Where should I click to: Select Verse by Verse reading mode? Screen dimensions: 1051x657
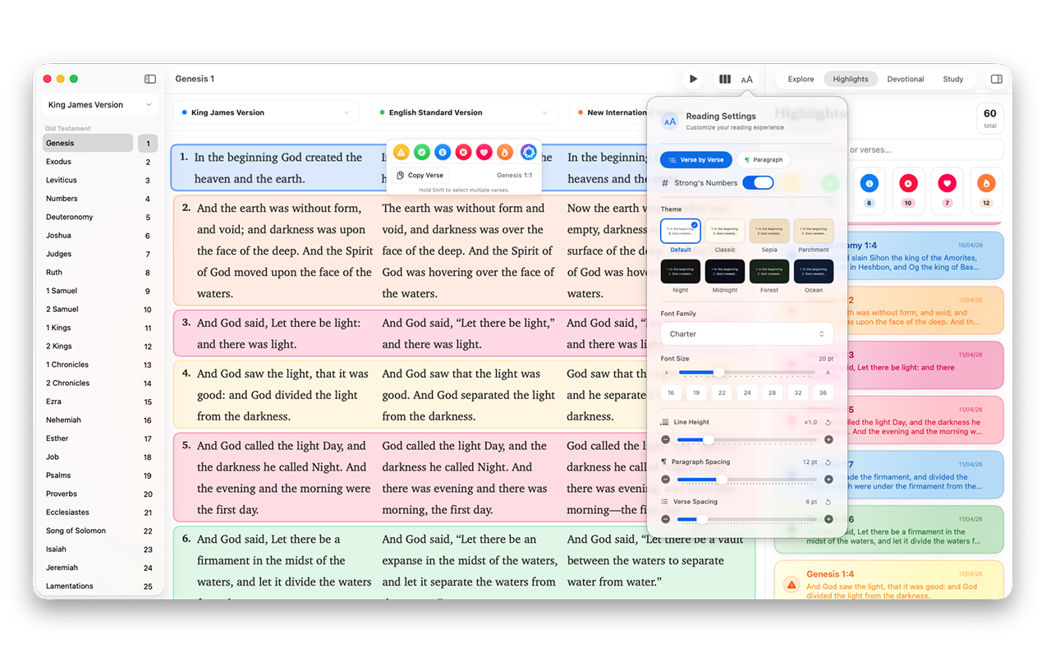tap(696, 160)
